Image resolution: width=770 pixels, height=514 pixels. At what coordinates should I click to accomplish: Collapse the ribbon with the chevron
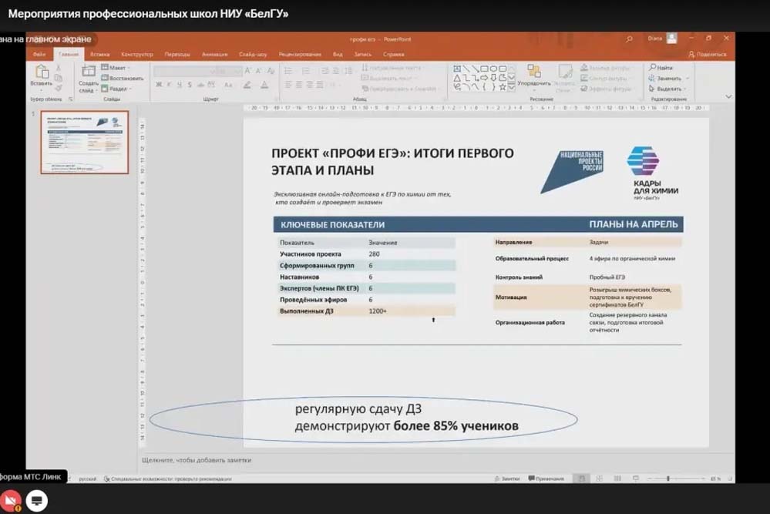click(x=728, y=96)
